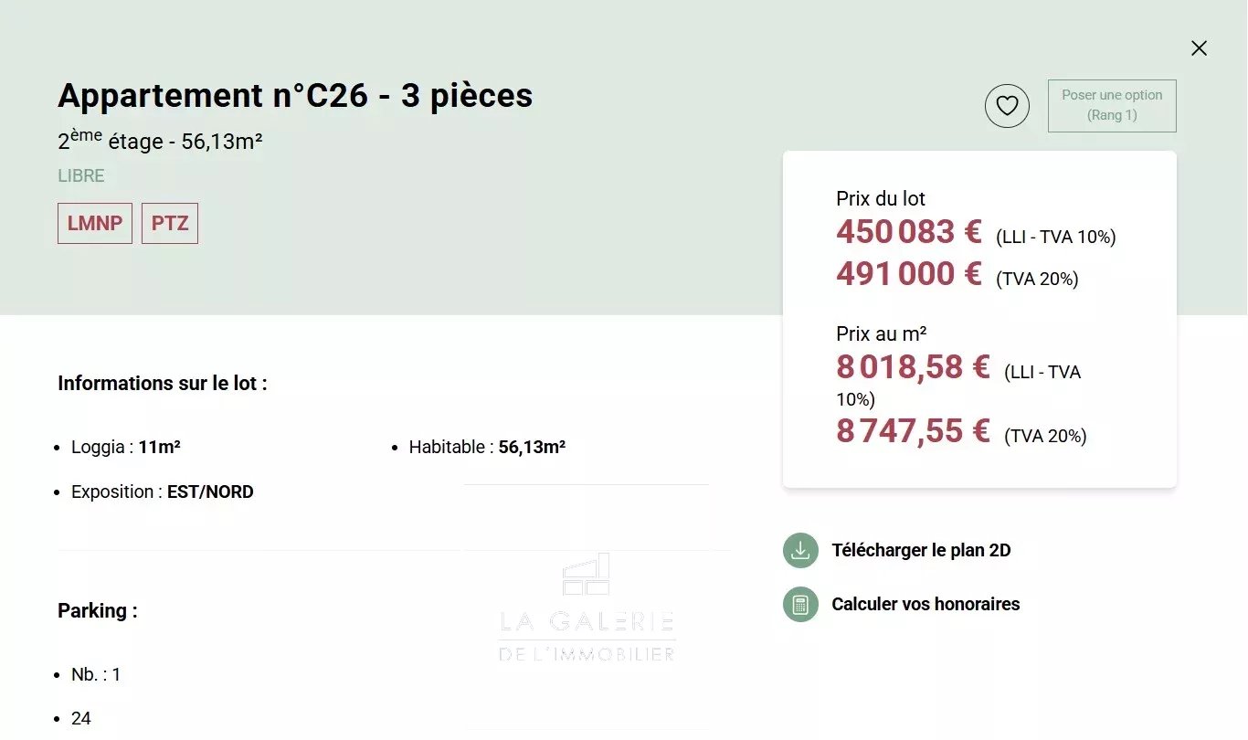Viewport: 1248px width, 740px height.
Task: Click the 450 083 € LLI lot price
Action: coord(908,232)
